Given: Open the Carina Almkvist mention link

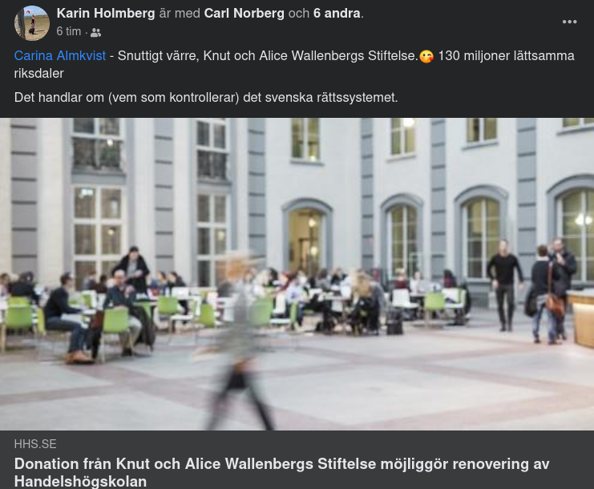Looking at the screenshot, I should pyautogui.click(x=60, y=55).
